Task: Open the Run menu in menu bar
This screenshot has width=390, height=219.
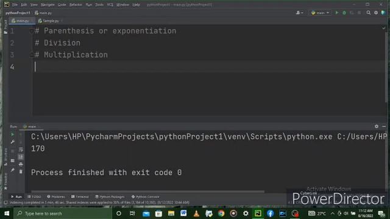Action: pos(88,4)
